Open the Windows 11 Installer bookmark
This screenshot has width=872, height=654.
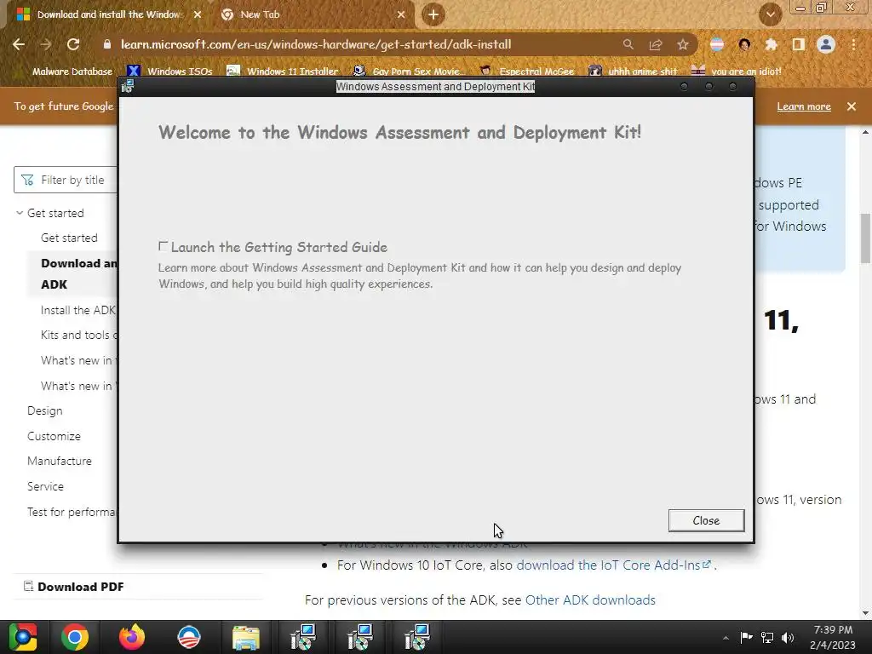click(x=283, y=72)
